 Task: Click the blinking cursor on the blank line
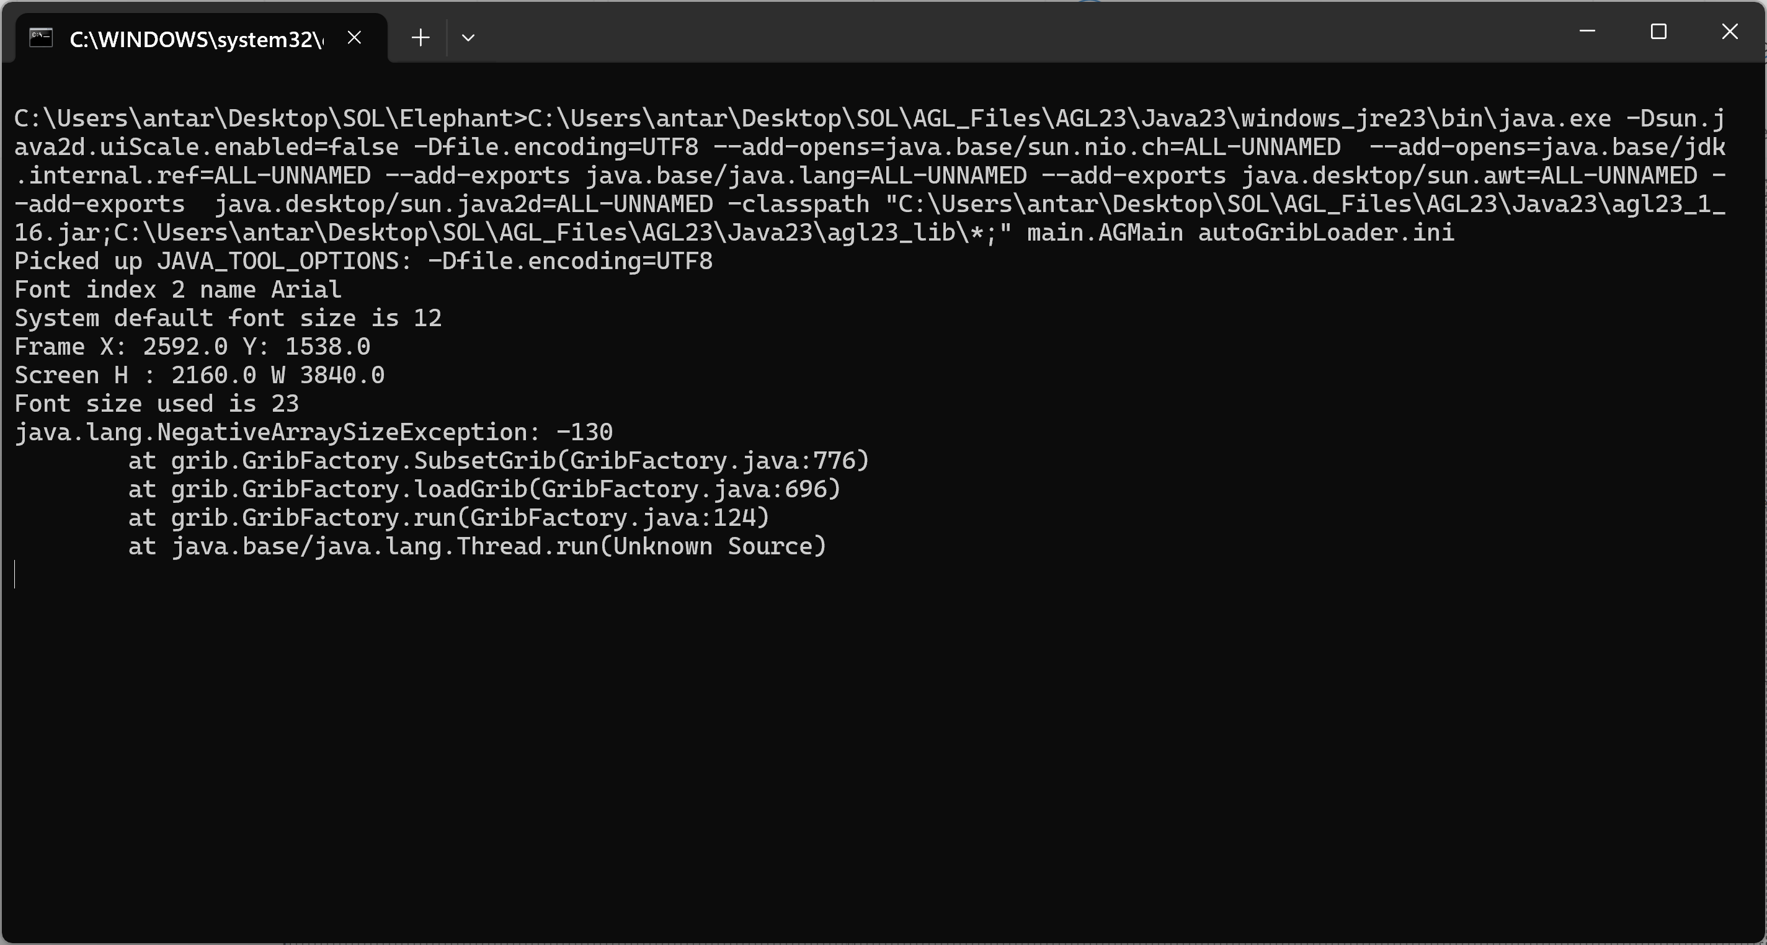point(15,574)
